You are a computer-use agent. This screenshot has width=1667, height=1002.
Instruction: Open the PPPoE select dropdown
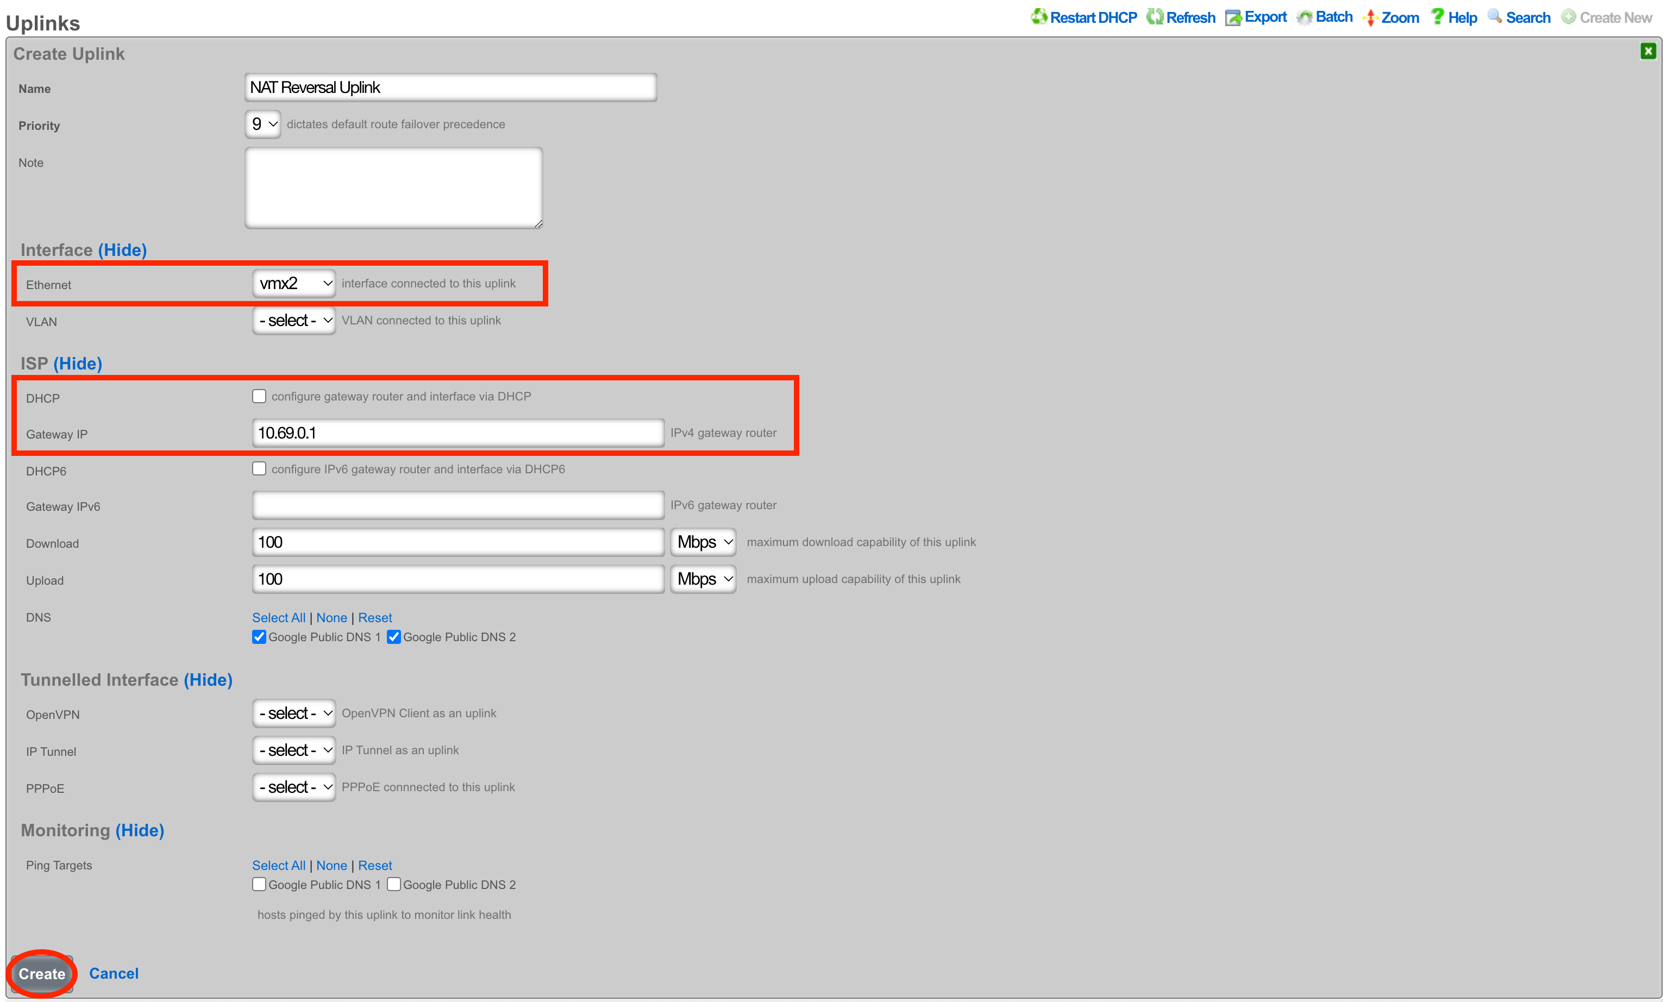[x=294, y=787]
